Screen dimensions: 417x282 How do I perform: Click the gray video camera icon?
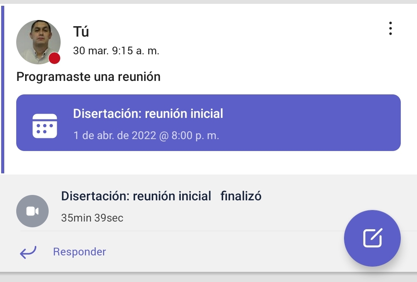(32, 211)
